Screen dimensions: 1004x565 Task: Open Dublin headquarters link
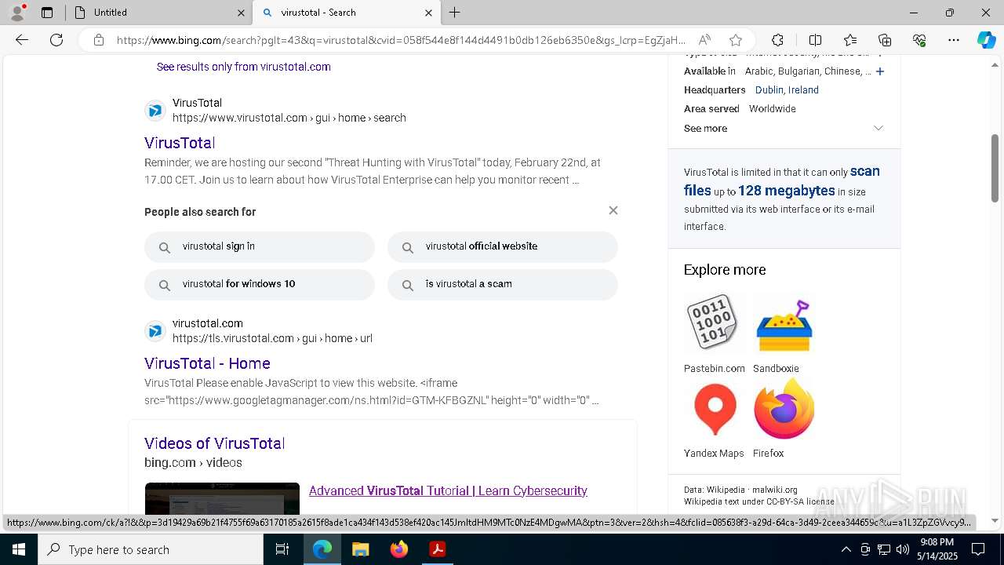pyautogui.click(x=769, y=90)
